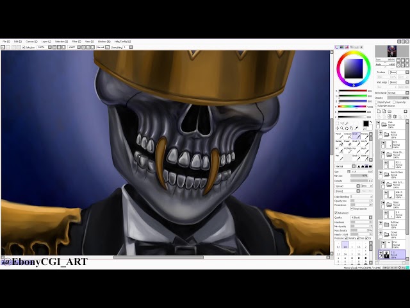The image size is (410, 308).
Task: Delete the selected layer
Action: tap(395, 116)
